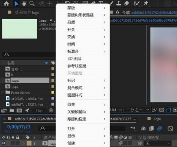Image resolution: width=177 pixels, height=147 pixels.
Task: Toggle mask and shape path visibility button
Action: tap(168, 110)
